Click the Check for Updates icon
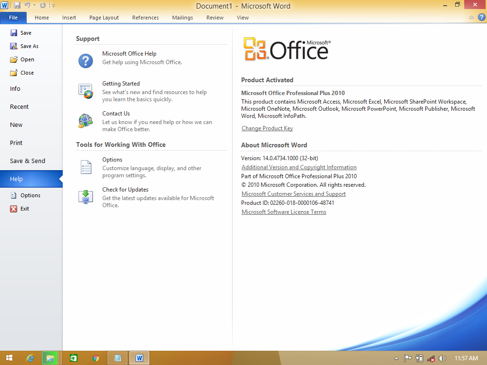Viewport: 487px width, 365px height. click(86, 197)
